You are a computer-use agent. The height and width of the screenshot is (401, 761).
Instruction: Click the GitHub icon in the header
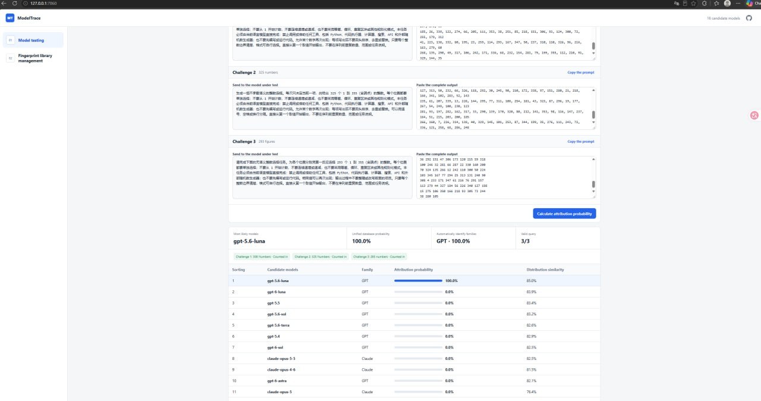(x=749, y=18)
